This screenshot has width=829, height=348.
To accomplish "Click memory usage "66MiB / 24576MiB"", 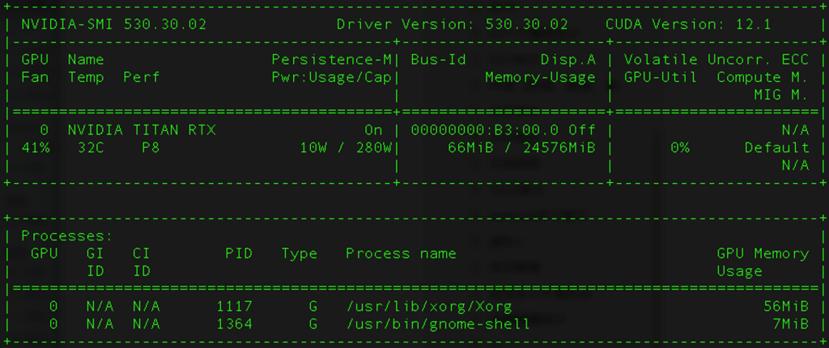I will click(x=522, y=147).
